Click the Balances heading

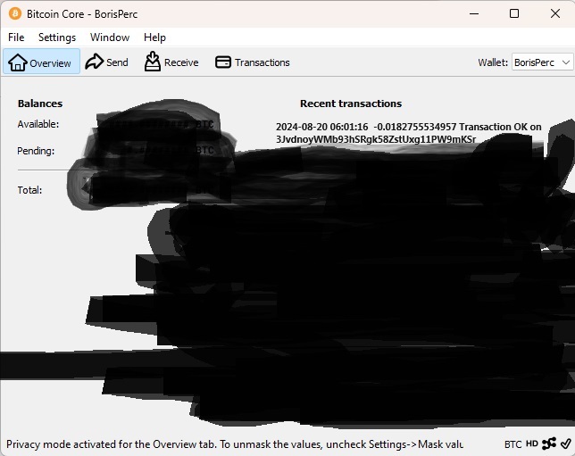click(40, 104)
